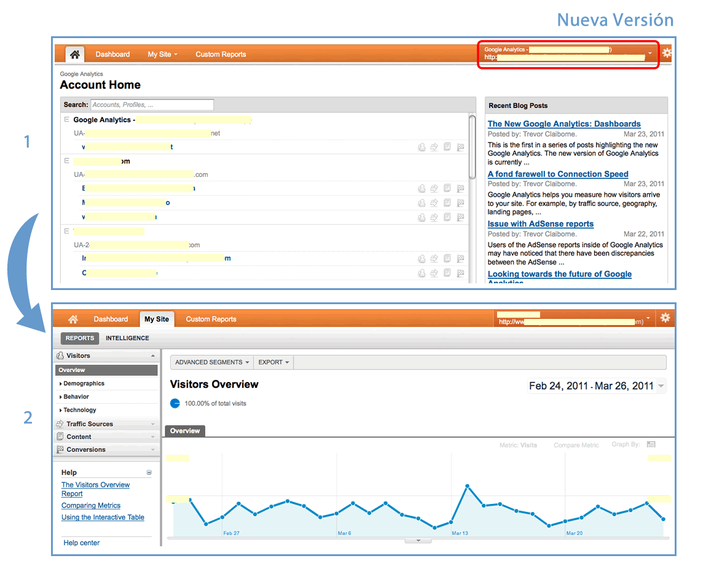Screen dimensions: 714x577
Task: Open the 'Comparing Metrics' help link
Action: (90, 506)
